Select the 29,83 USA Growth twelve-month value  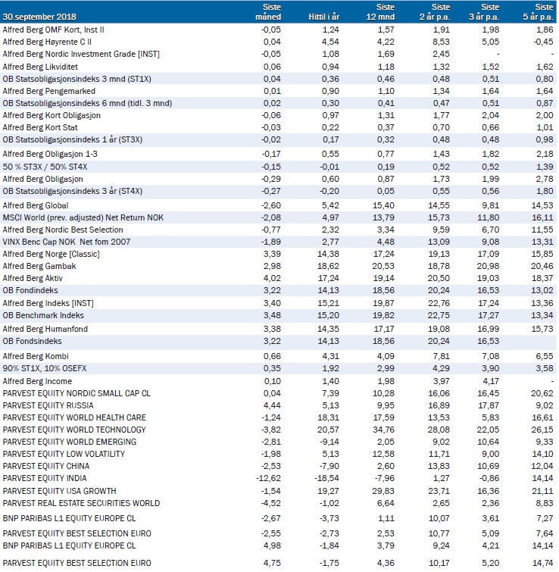point(383,491)
